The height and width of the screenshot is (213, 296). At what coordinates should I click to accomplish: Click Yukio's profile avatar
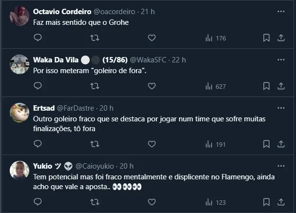click(20, 171)
